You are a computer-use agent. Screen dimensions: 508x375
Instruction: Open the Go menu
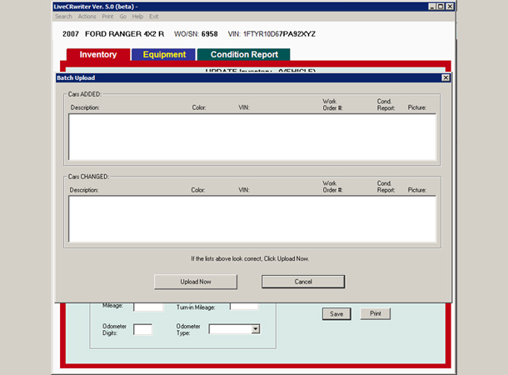click(122, 17)
